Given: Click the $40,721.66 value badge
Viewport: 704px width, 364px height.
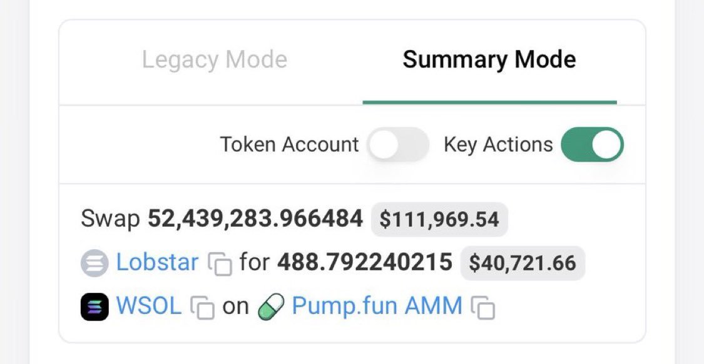Looking at the screenshot, I should pyautogui.click(x=523, y=263).
